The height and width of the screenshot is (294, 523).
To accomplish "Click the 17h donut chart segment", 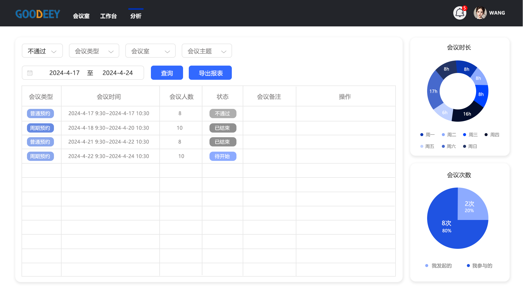I will [433, 91].
